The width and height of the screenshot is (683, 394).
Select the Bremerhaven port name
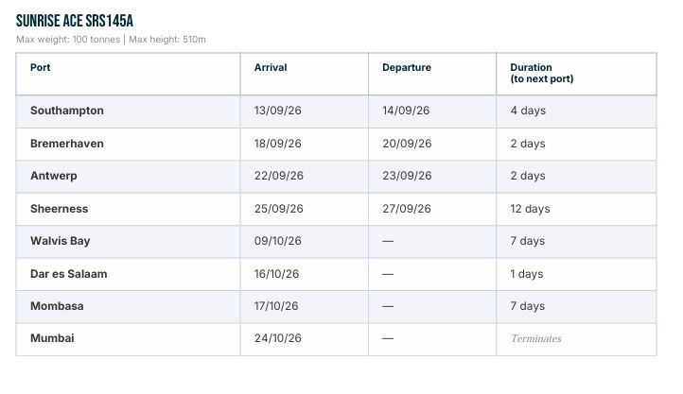pyautogui.click(x=66, y=144)
